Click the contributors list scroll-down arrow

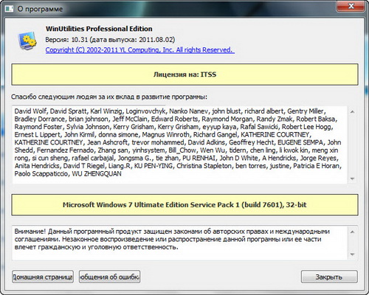click(352, 178)
